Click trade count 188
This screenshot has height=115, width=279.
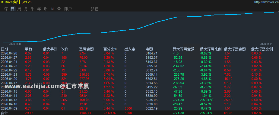coord(64,57)
